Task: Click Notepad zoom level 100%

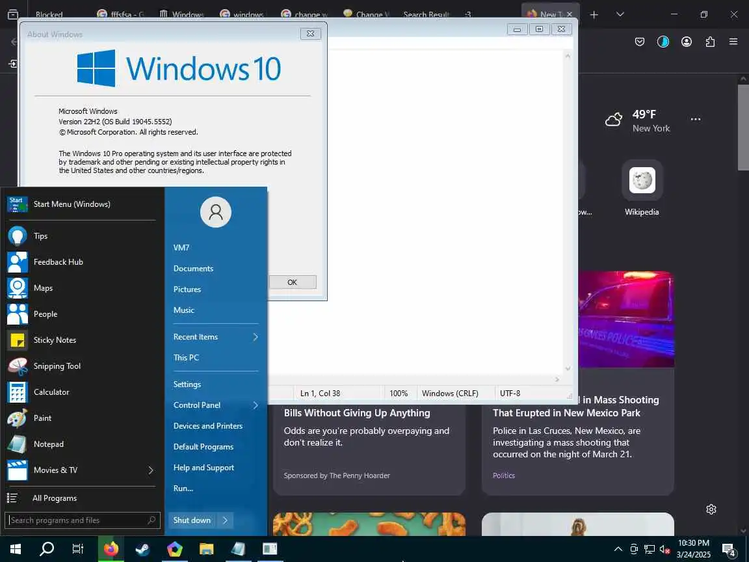Action: click(399, 394)
